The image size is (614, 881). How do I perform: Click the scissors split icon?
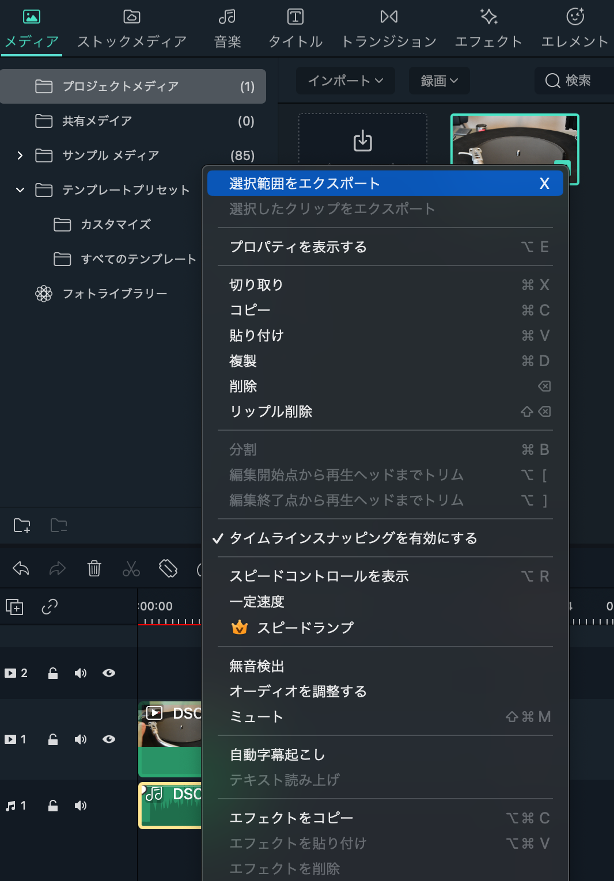click(131, 569)
